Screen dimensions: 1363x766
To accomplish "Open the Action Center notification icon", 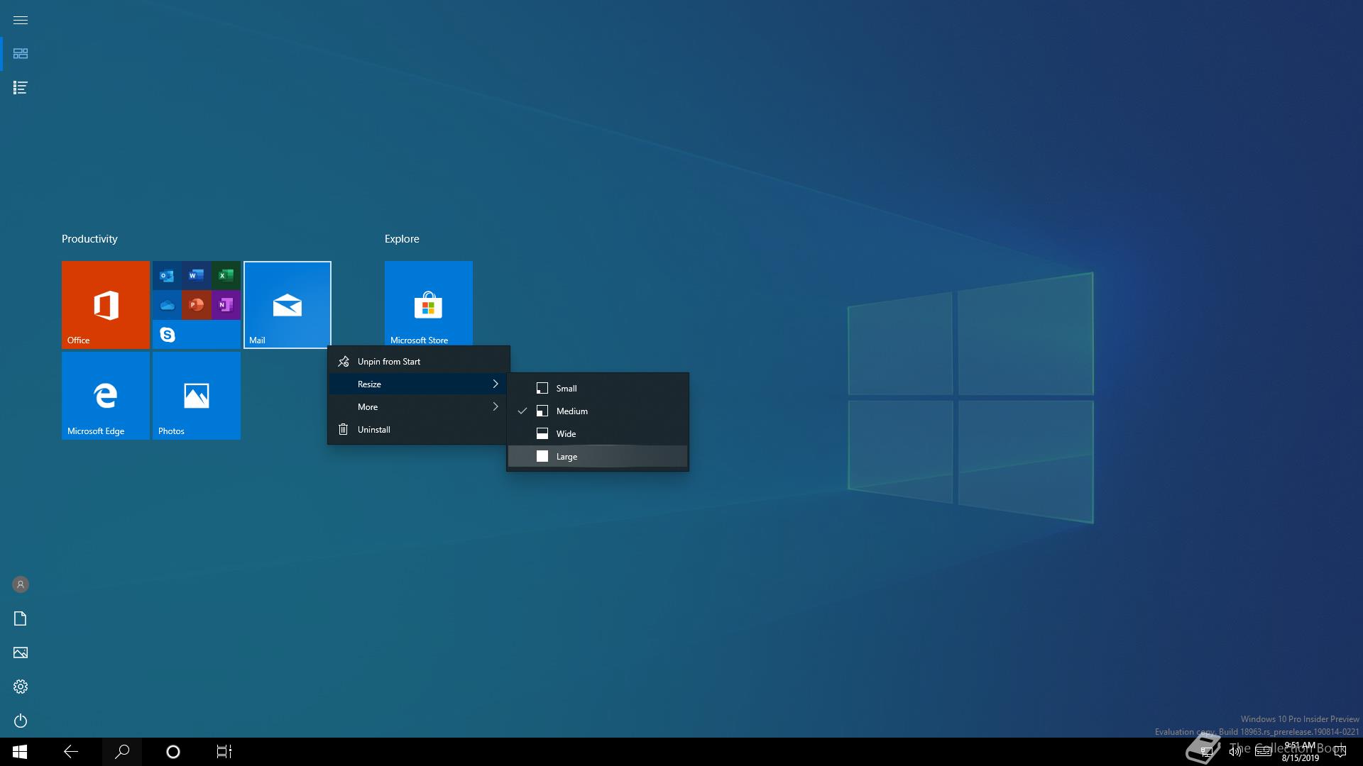I will (x=1340, y=752).
